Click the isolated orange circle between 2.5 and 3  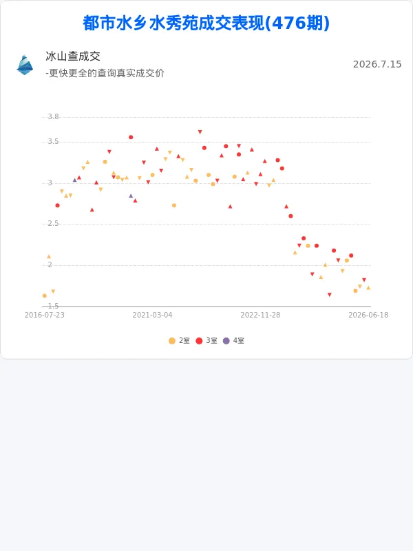[174, 205]
